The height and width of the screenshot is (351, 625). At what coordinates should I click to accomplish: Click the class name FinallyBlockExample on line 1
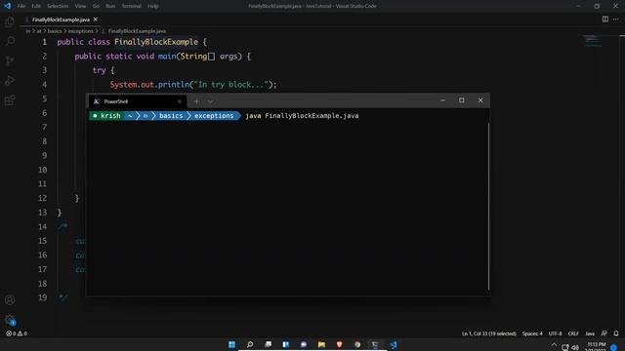[x=156, y=42]
